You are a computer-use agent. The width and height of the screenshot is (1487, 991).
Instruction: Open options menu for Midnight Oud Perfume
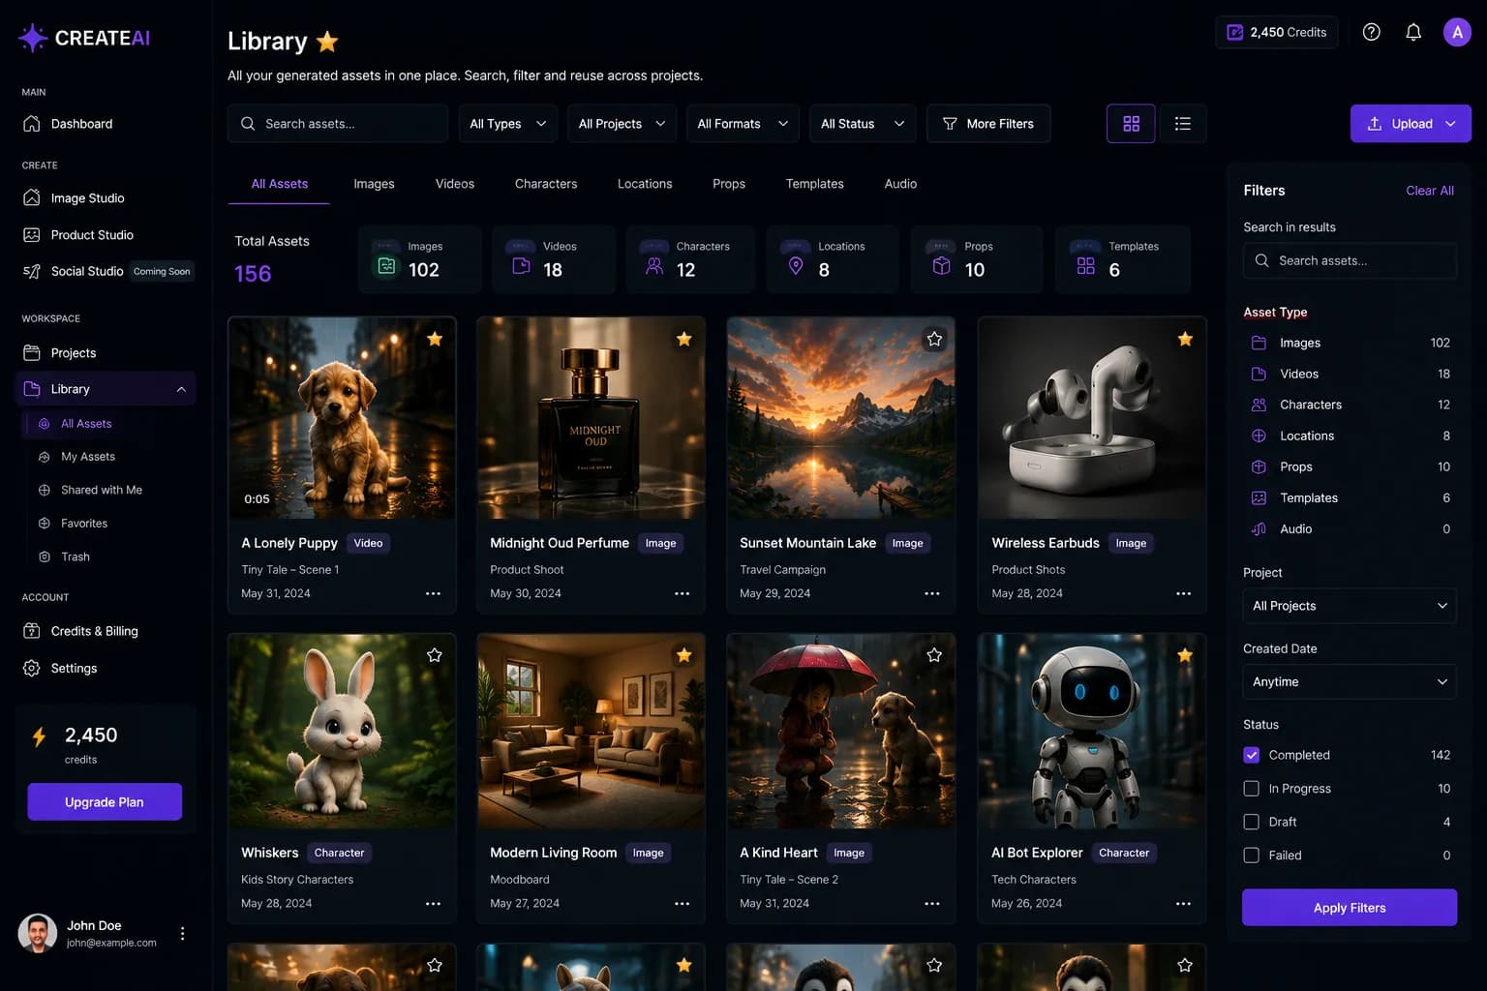pyautogui.click(x=682, y=593)
